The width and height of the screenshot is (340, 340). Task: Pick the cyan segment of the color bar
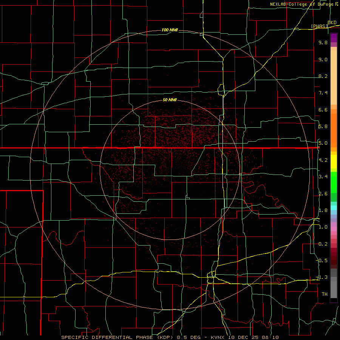pyautogui.click(x=334, y=208)
